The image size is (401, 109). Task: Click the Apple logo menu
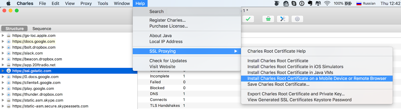coord(8,3)
